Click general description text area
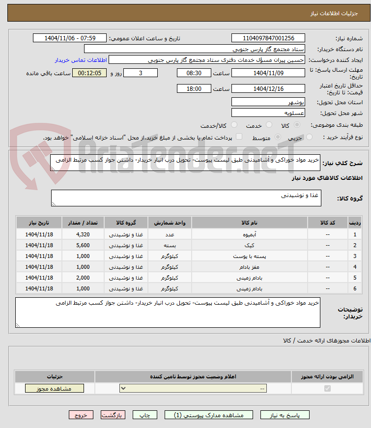This screenshot has height=428, width=371. click(x=185, y=163)
